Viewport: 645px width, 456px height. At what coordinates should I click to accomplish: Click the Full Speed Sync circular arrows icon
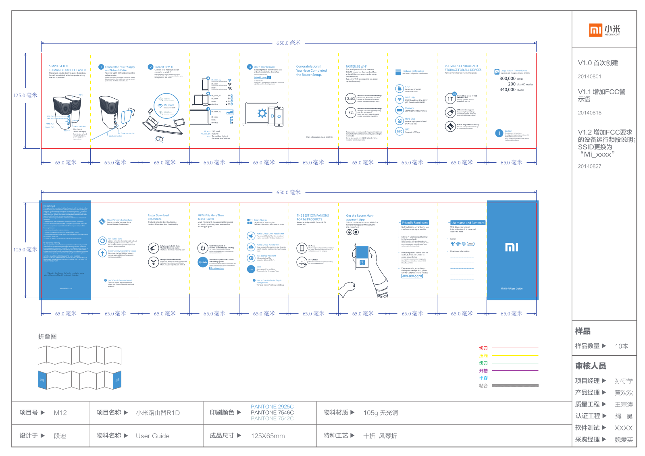pos(102,241)
